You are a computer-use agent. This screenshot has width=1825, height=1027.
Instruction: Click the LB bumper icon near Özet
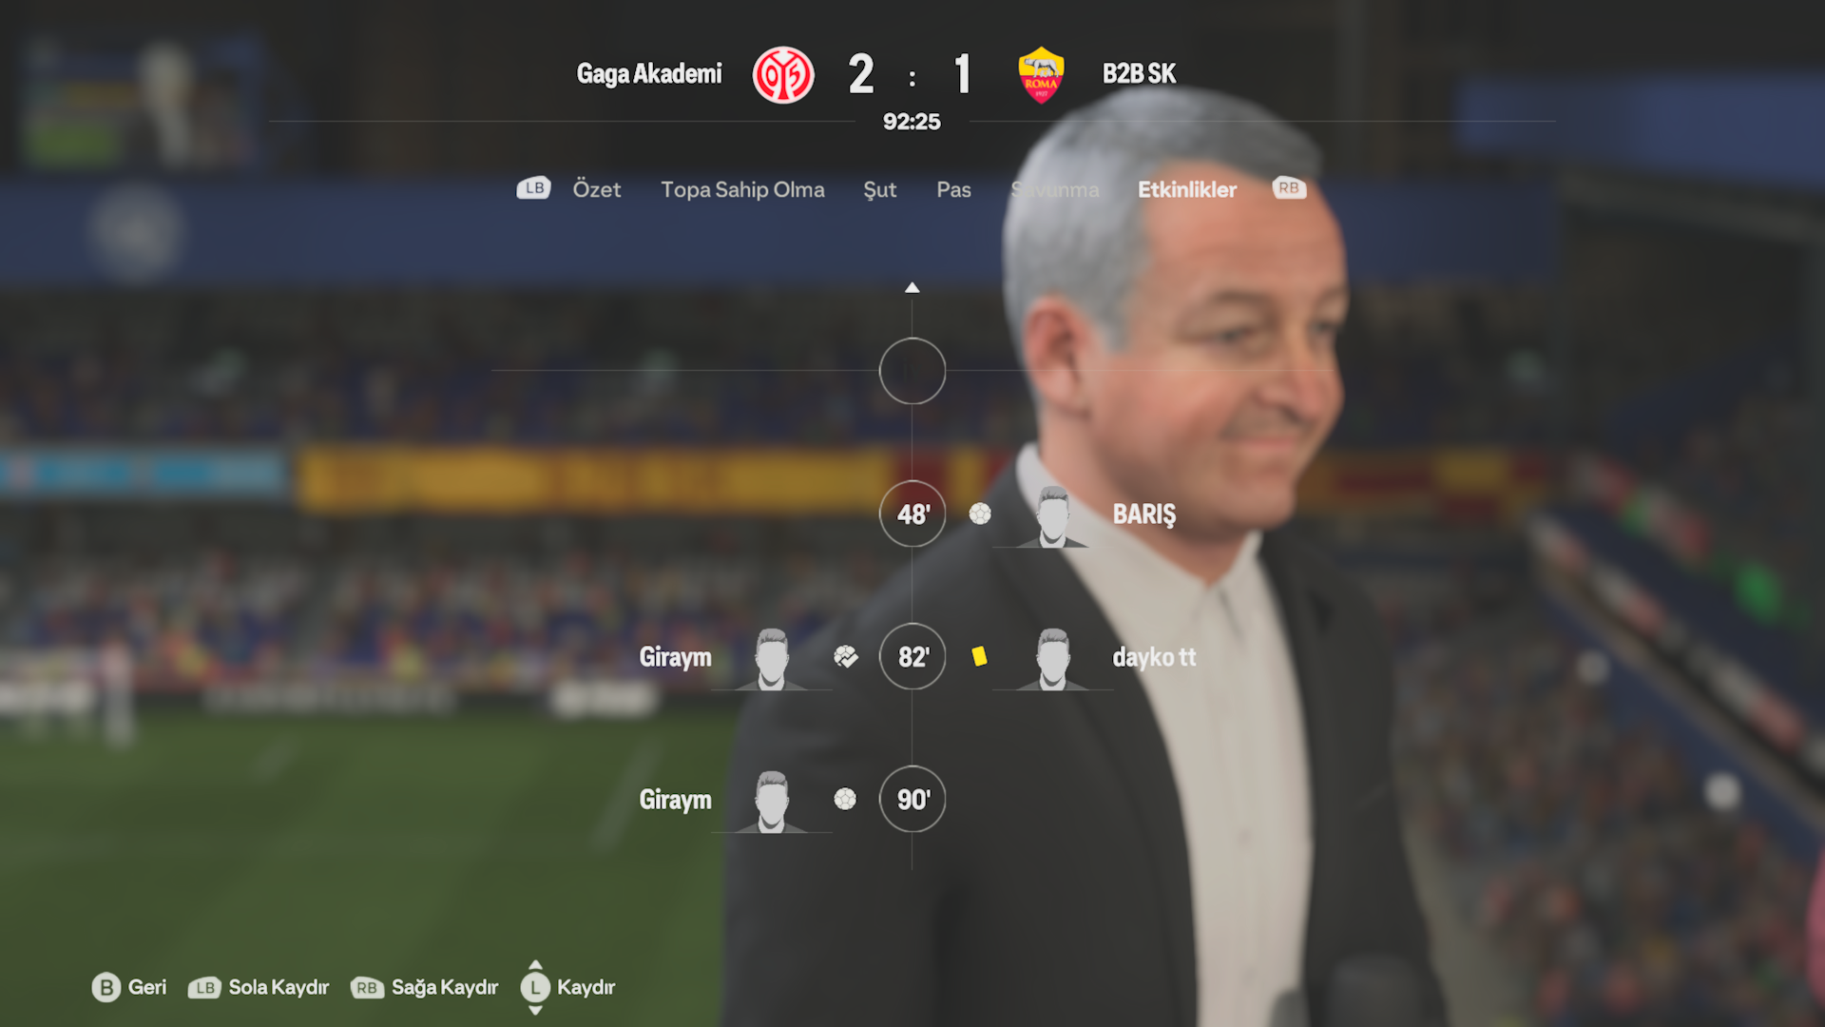click(533, 188)
